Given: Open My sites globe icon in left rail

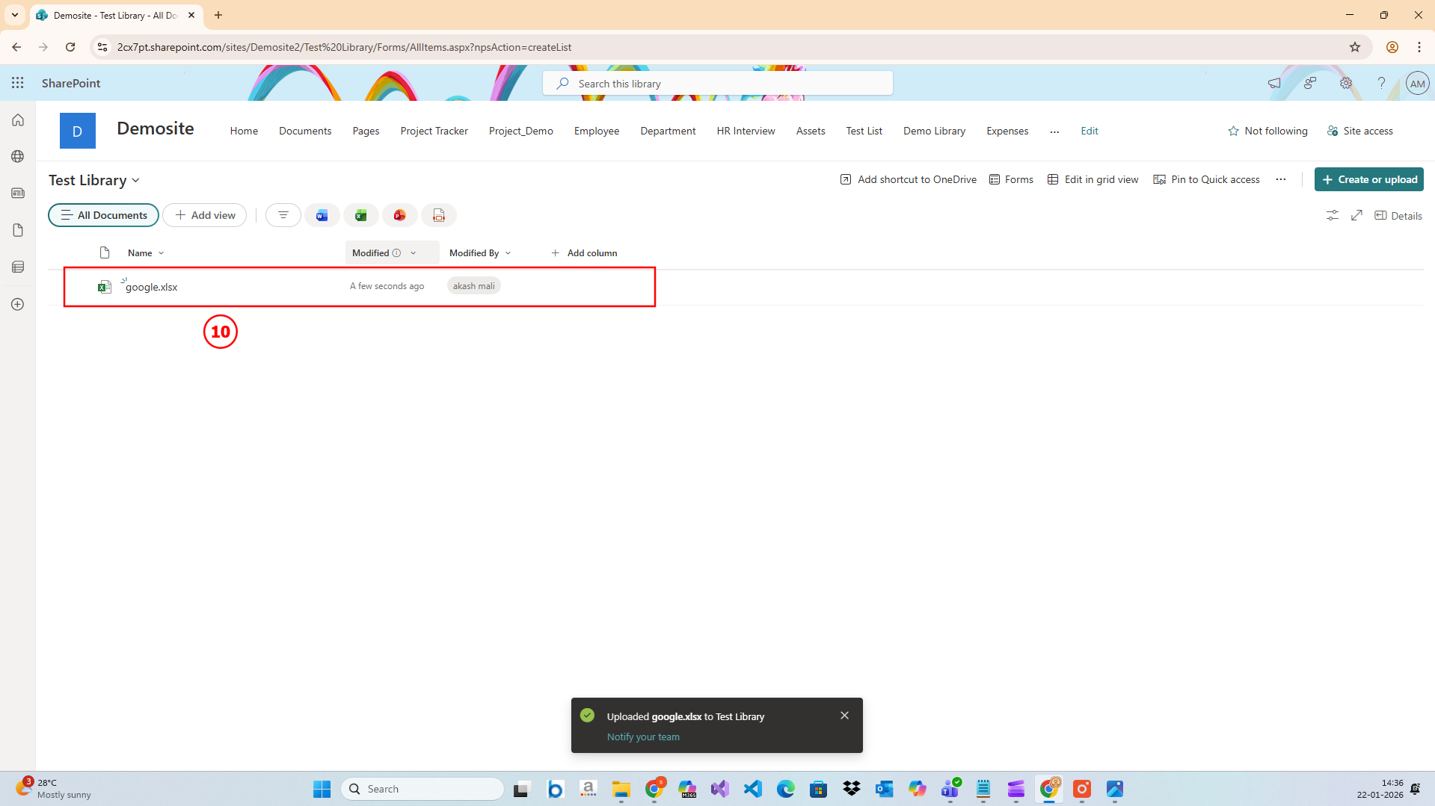Looking at the screenshot, I should click(18, 156).
